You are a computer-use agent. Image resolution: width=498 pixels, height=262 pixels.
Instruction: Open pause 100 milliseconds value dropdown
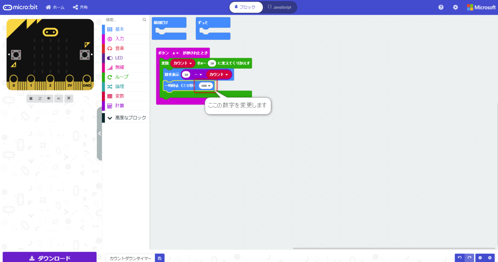[205, 86]
